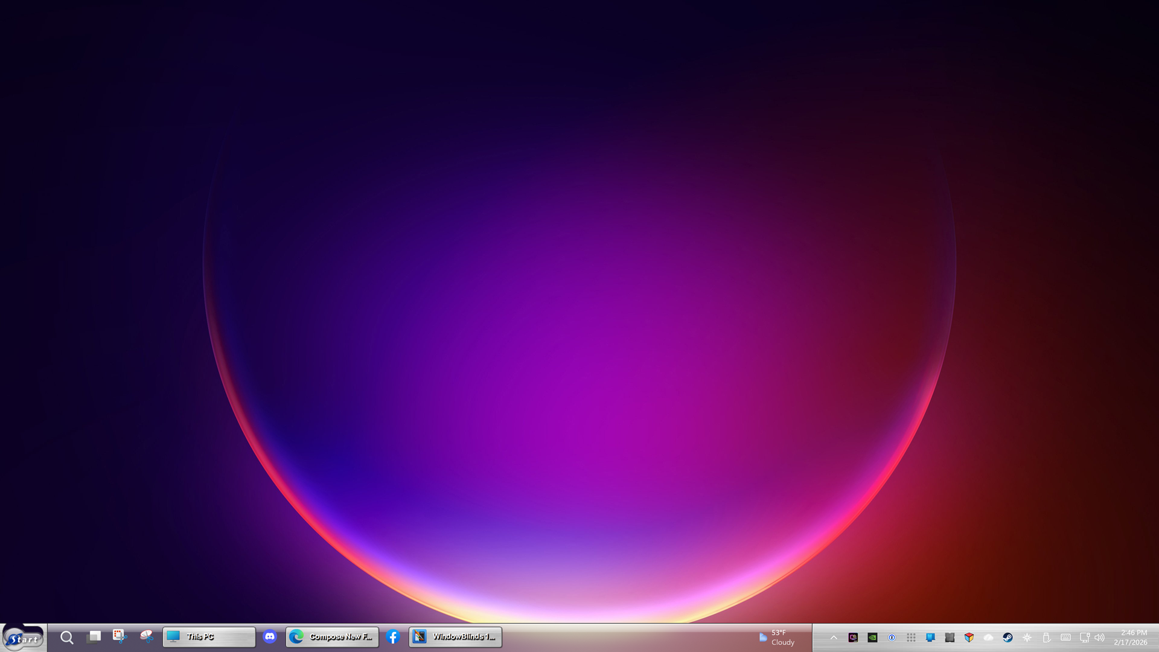Open the 1Password tray icon
The height and width of the screenshot is (652, 1159).
point(892,638)
